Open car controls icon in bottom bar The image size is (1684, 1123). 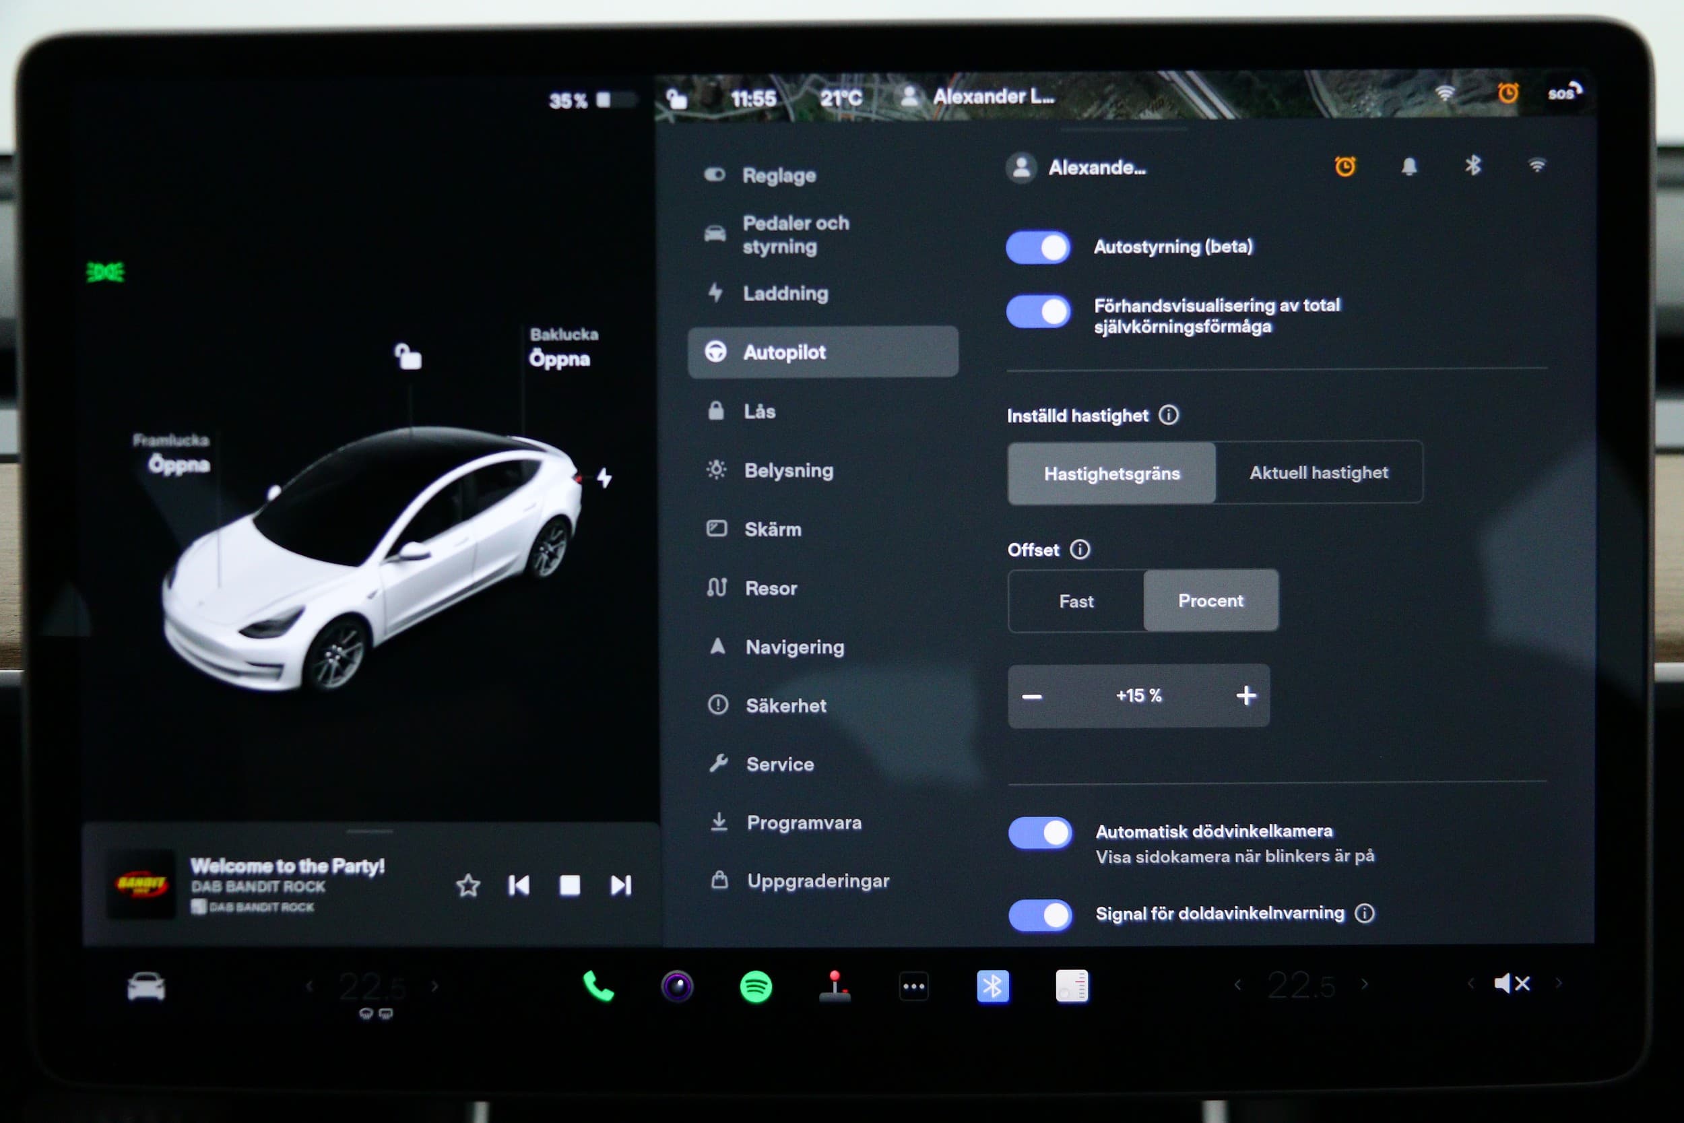click(x=146, y=986)
